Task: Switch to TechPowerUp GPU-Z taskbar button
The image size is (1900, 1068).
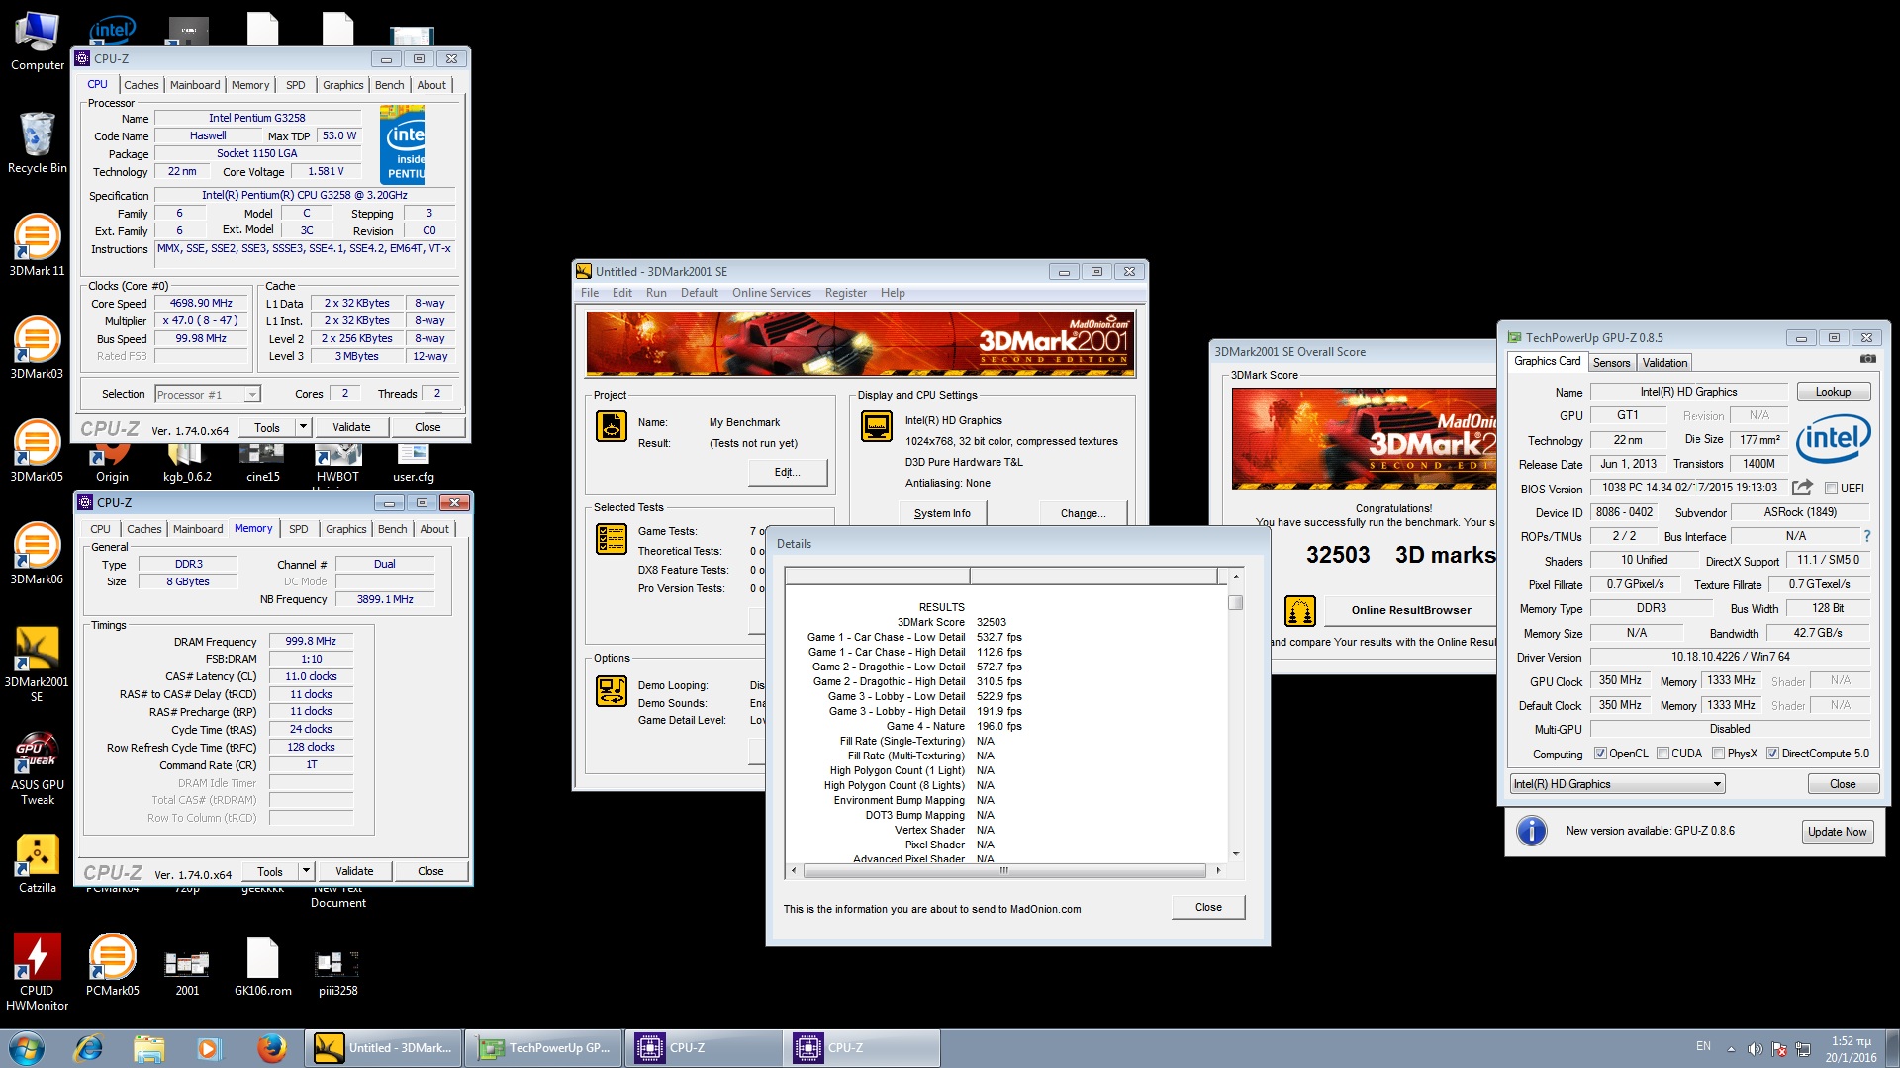Action: tap(543, 1048)
